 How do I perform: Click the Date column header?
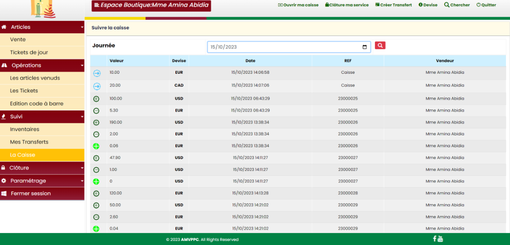[250, 61]
